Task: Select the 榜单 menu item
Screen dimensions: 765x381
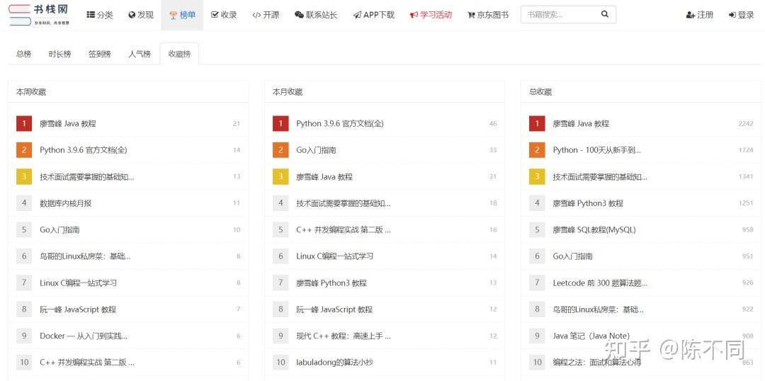Action: (x=183, y=15)
